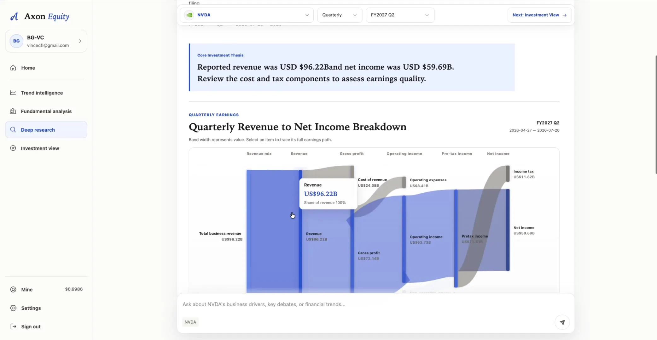This screenshot has height=340, width=657.
Task: Send the message with paper-plane icon
Action: click(562, 322)
